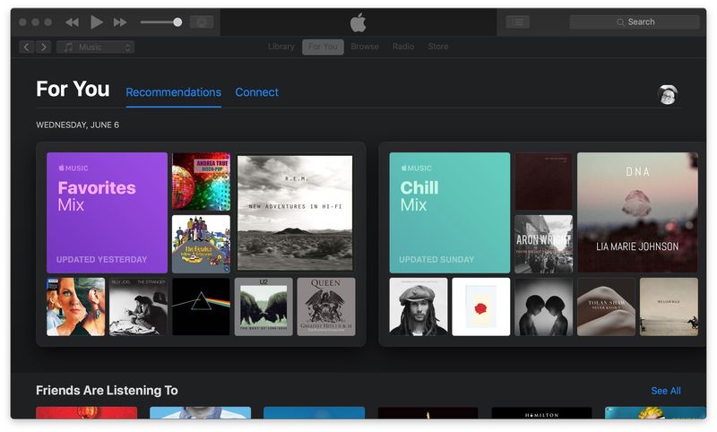
Task: Go forward with the right chevron
Action: pos(43,47)
